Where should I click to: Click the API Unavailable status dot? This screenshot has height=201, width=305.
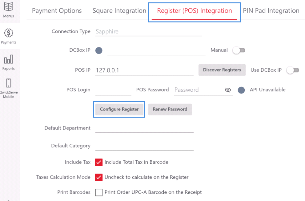241,90
